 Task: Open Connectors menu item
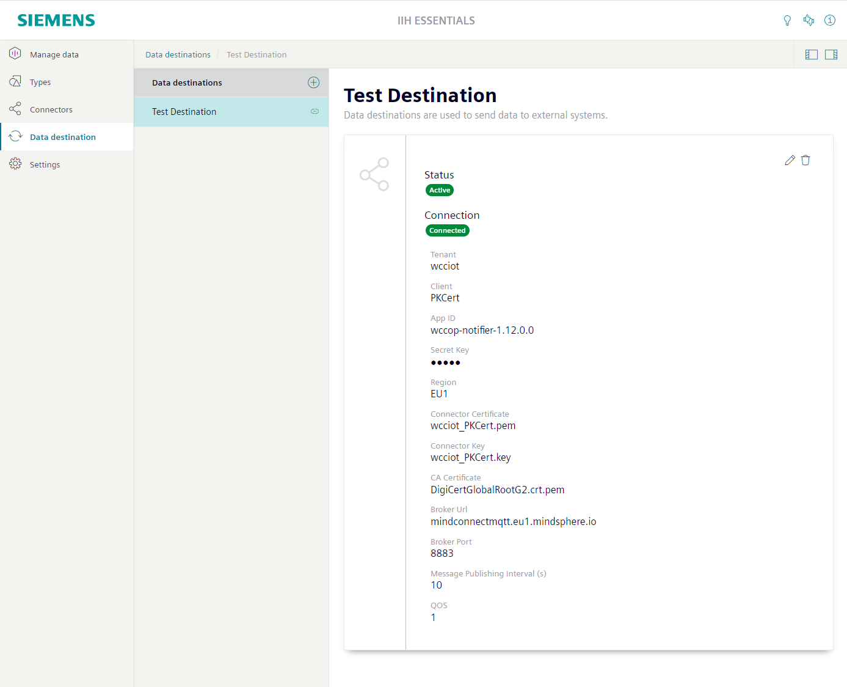(67, 109)
